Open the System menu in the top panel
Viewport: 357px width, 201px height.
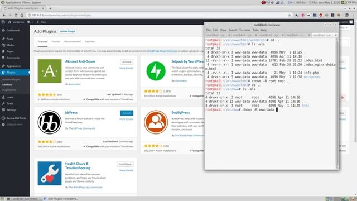click(36, 2)
